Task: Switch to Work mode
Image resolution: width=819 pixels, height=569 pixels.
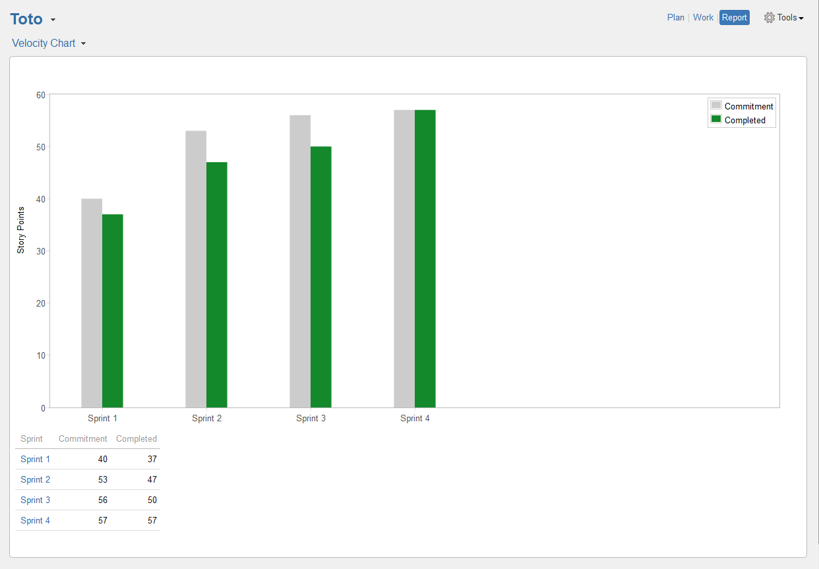Action: (703, 18)
